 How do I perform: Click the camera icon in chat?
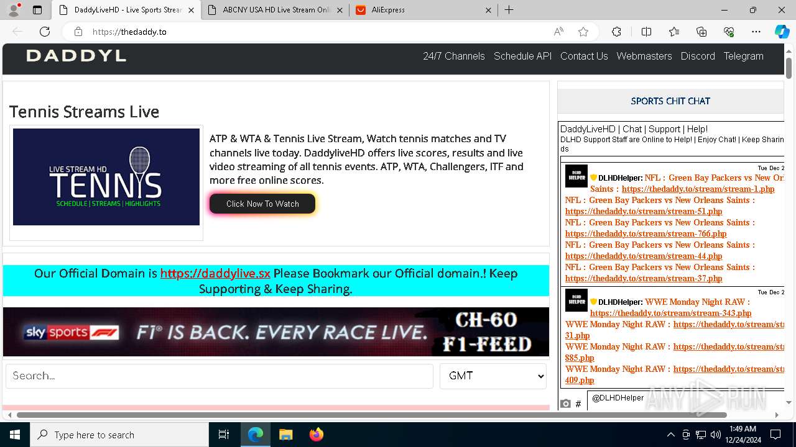pos(565,404)
